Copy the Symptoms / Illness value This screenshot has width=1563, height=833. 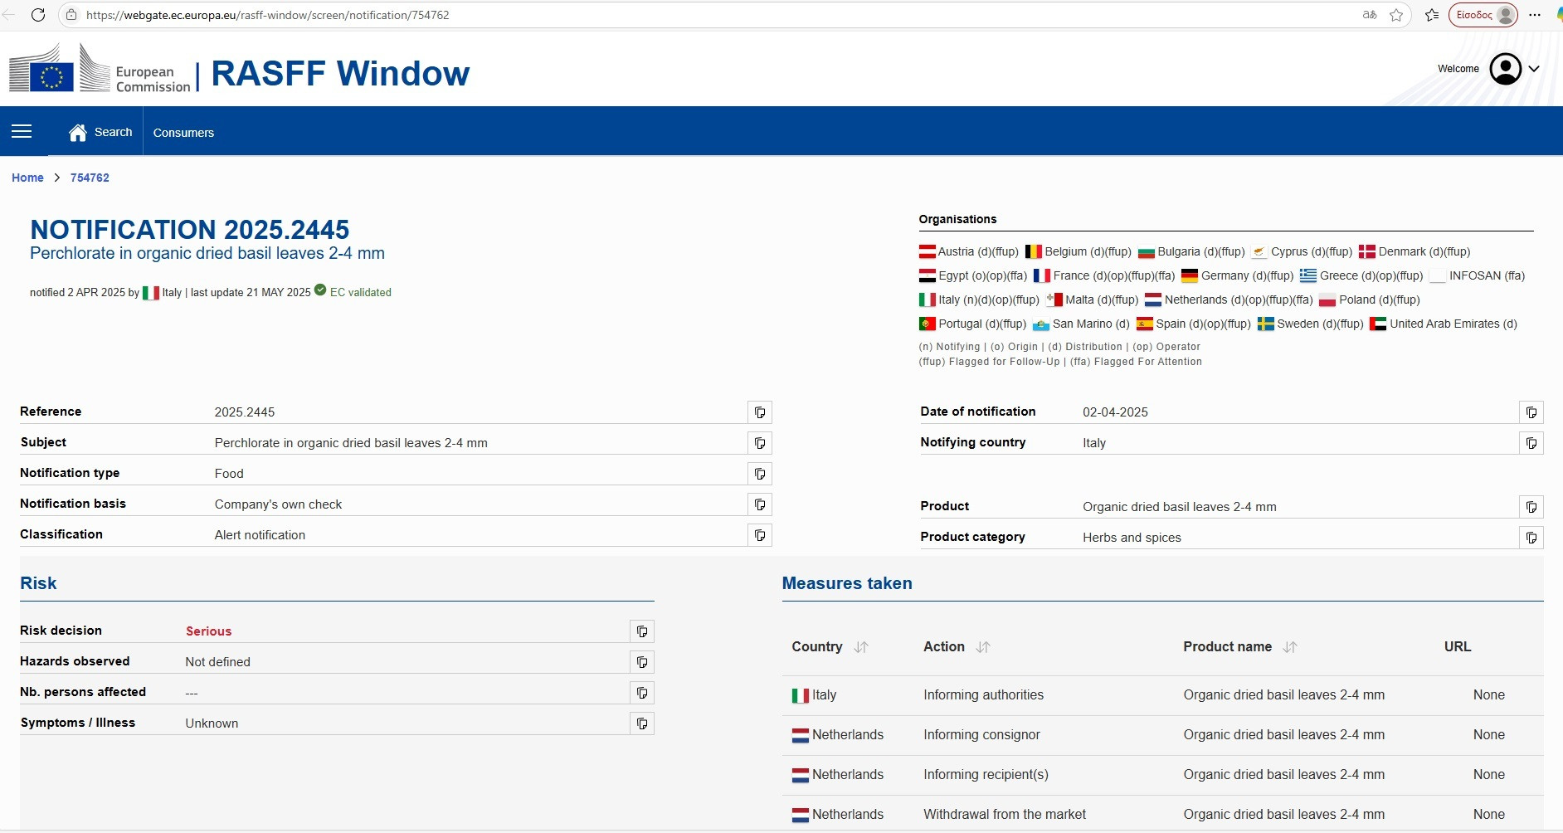tap(641, 723)
